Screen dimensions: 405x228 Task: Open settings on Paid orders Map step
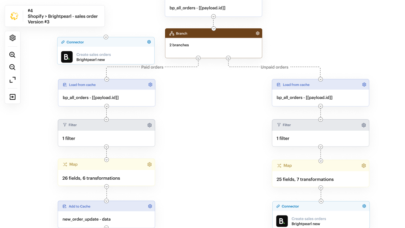point(150,164)
